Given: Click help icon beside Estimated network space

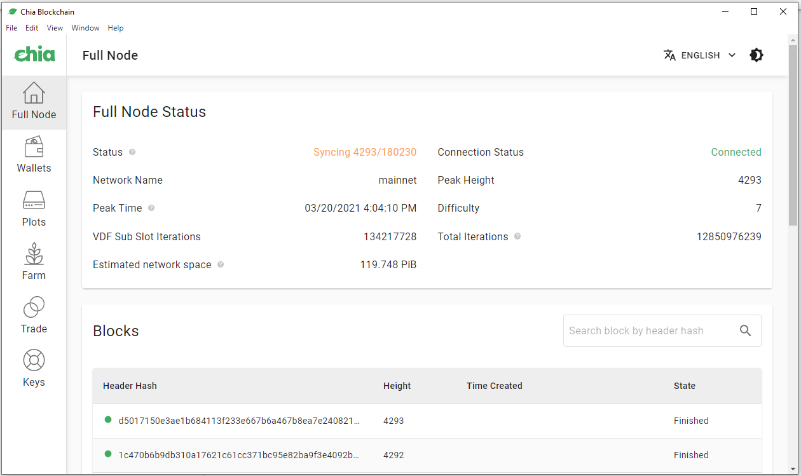Looking at the screenshot, I should 221,264.
